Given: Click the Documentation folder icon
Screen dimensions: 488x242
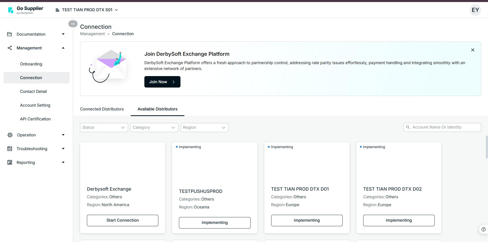Looking at the screenshot, I should coord(10,34).
